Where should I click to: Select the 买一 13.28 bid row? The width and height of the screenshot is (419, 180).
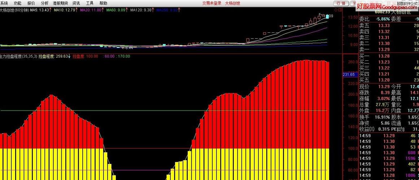[x=389, y=56]
